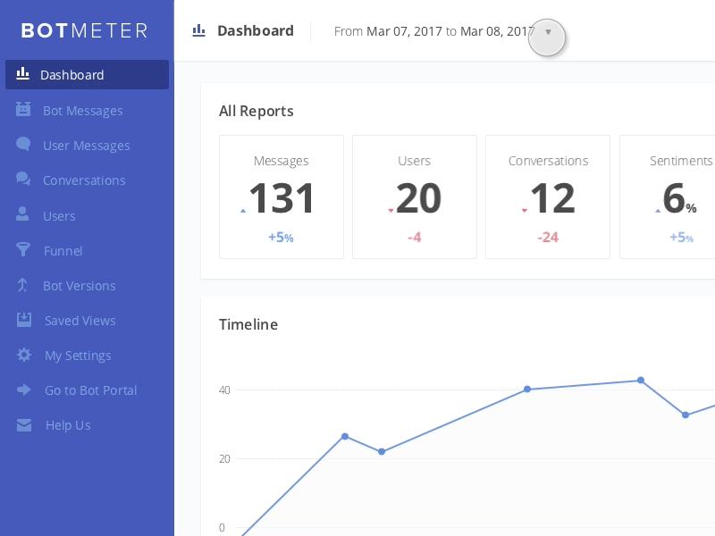Open the date range dropdown arrow
This screenshot has width=715, height=536.
pyautogui.click(x=548, y=37)
